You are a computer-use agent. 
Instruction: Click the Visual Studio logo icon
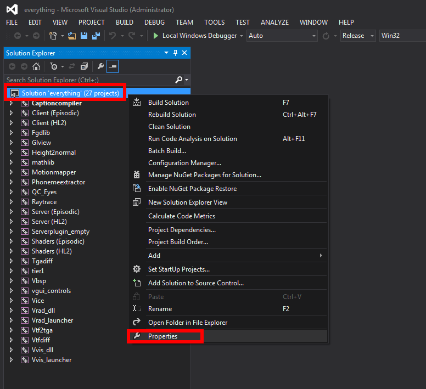click(12, 10)
